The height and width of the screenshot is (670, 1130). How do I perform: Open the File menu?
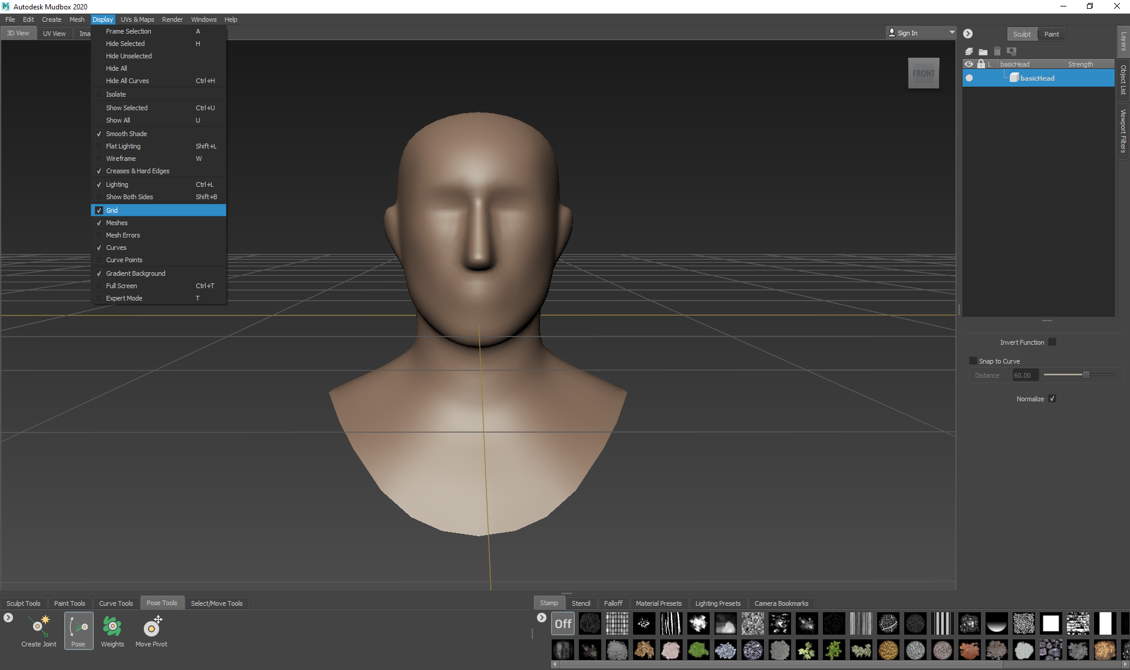(10, 19)
